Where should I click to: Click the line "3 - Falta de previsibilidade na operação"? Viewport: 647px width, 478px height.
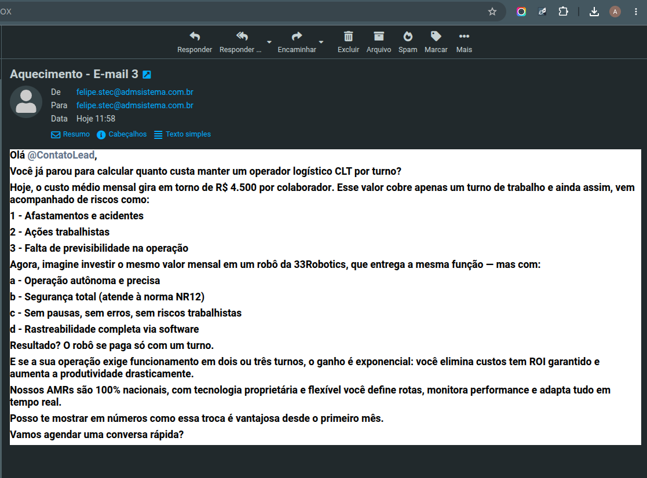[99, 248]
